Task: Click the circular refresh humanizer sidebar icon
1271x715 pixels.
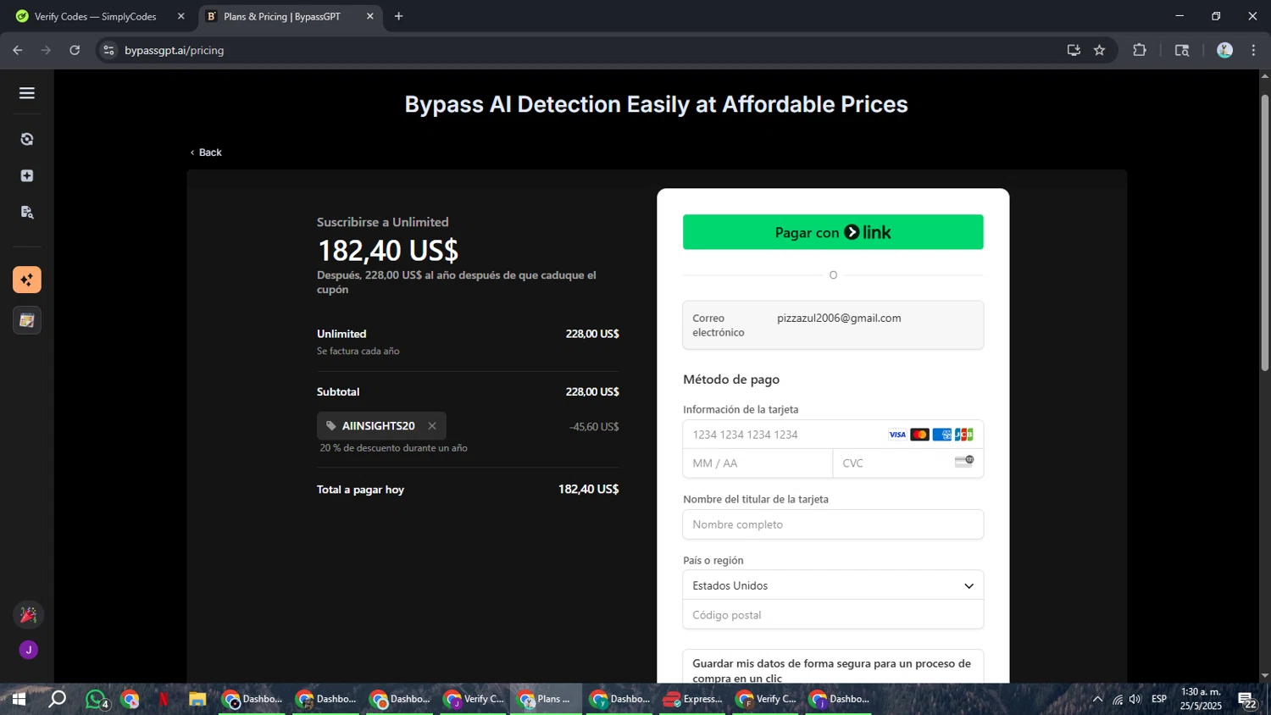Action: click(x=27, y=139)
